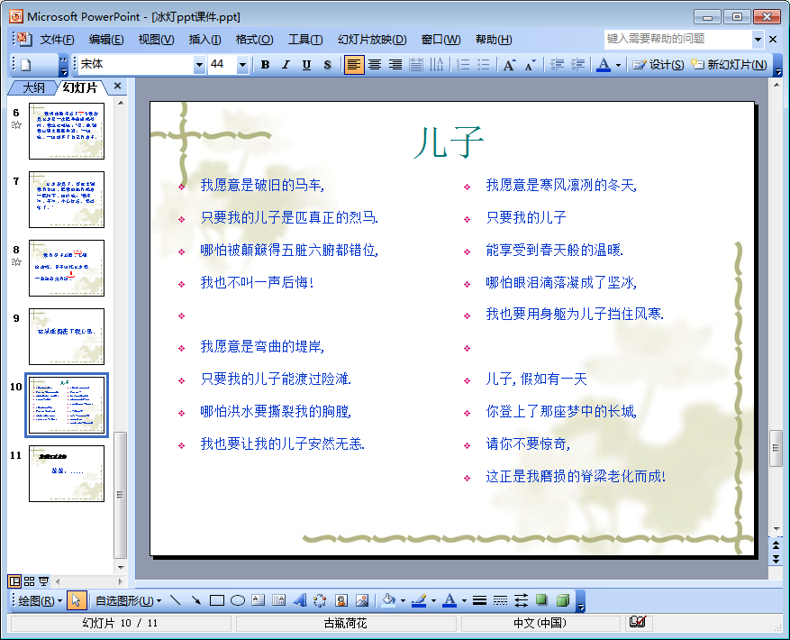
Task: Select the Oval tool
Action: 237,600
